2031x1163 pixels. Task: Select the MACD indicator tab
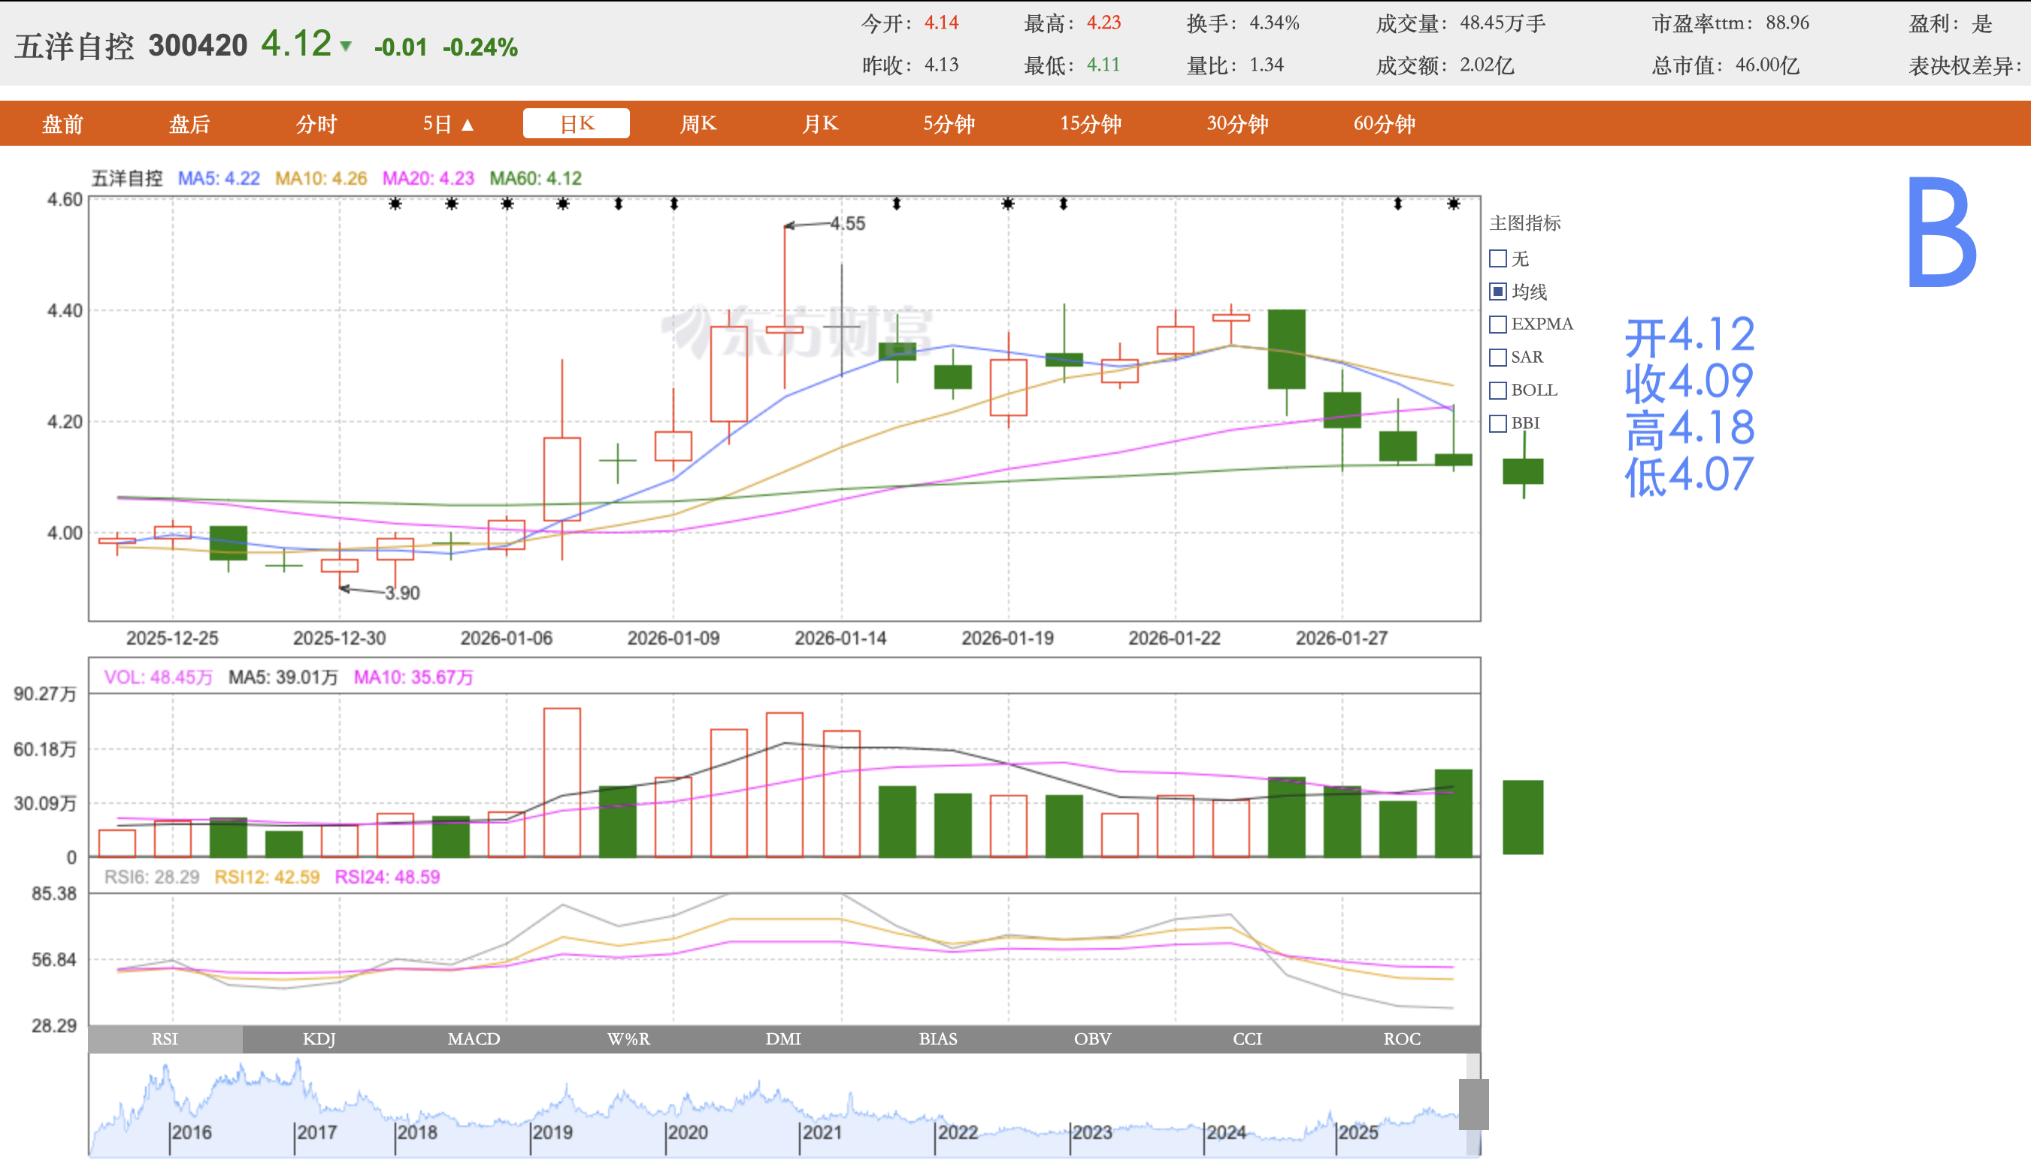pos(474,1038)
